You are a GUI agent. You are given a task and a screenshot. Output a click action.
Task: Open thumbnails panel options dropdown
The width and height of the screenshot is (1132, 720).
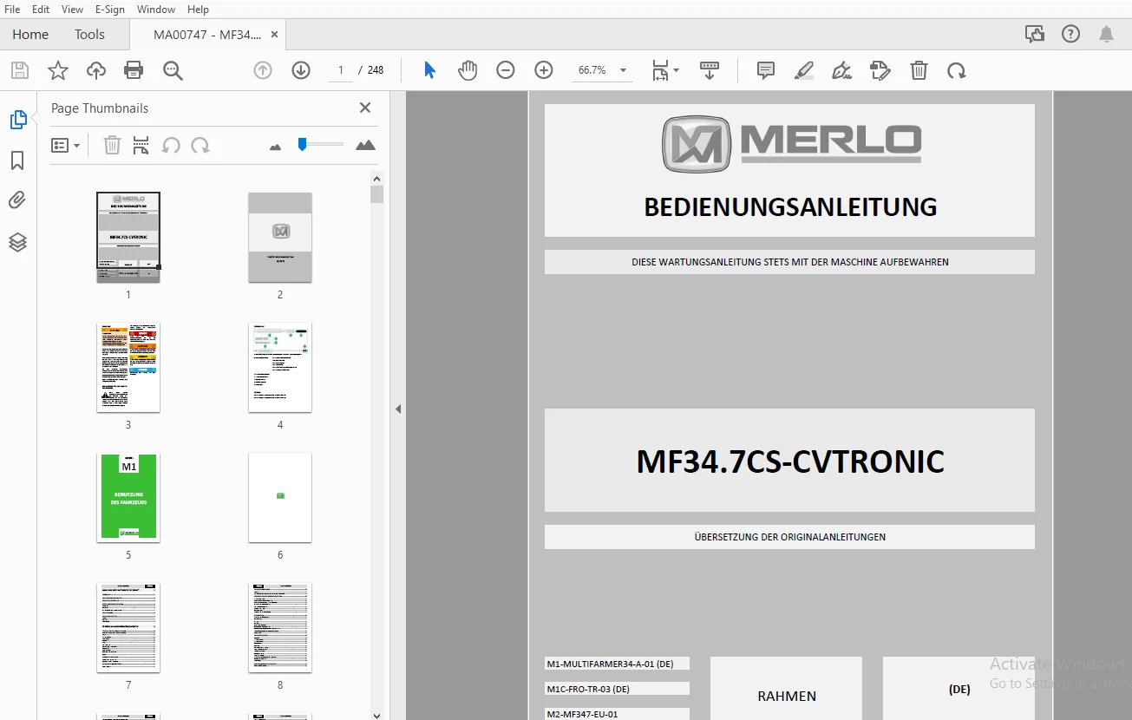(66, 145)
